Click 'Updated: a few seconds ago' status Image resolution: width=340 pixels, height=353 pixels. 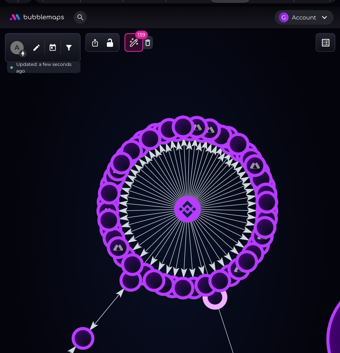point(44,68)
